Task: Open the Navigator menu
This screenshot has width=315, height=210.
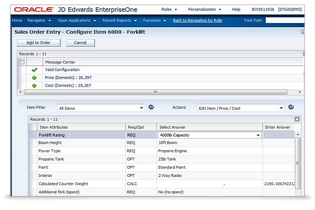Action: [39, 20]
